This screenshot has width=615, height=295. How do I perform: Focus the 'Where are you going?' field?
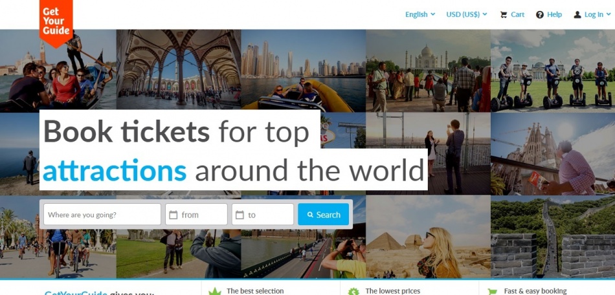click(102, 214)
